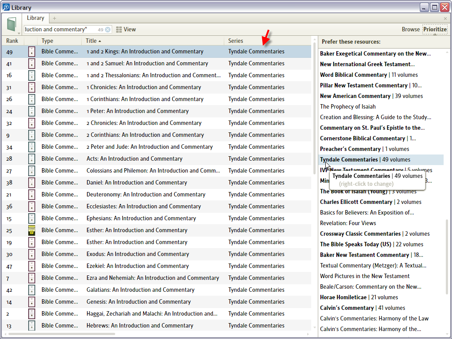Screen dimensions: 452x339
Task: Sort the list by the Rank column
Action: tap(12, 41)
